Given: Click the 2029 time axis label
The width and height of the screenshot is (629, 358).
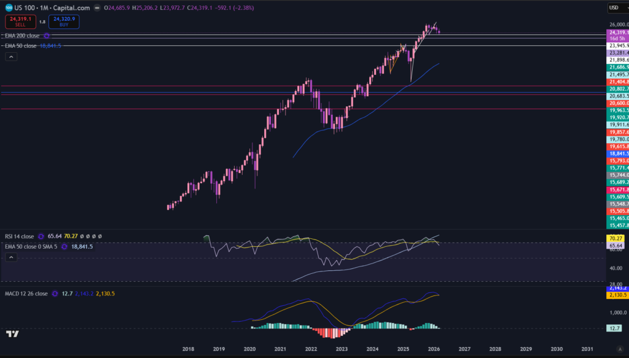Looking at the screenshot, I should [x=526, y=349].
